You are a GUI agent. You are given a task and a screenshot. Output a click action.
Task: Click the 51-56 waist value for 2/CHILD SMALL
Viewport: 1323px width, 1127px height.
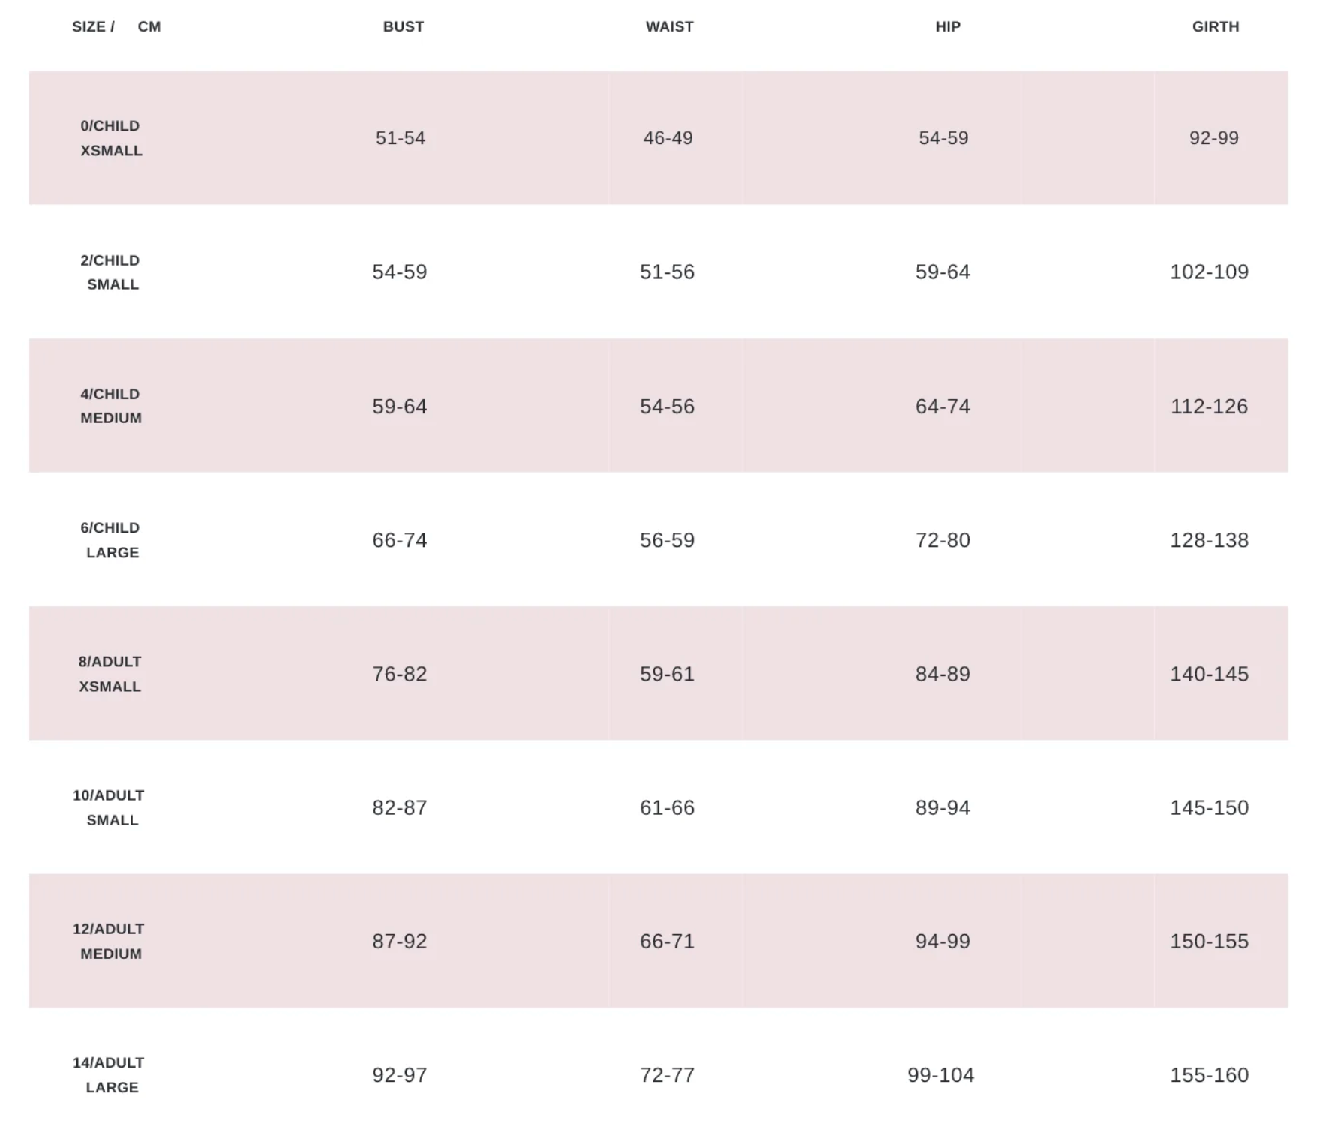pyautogui.click(x=667, y=272)
